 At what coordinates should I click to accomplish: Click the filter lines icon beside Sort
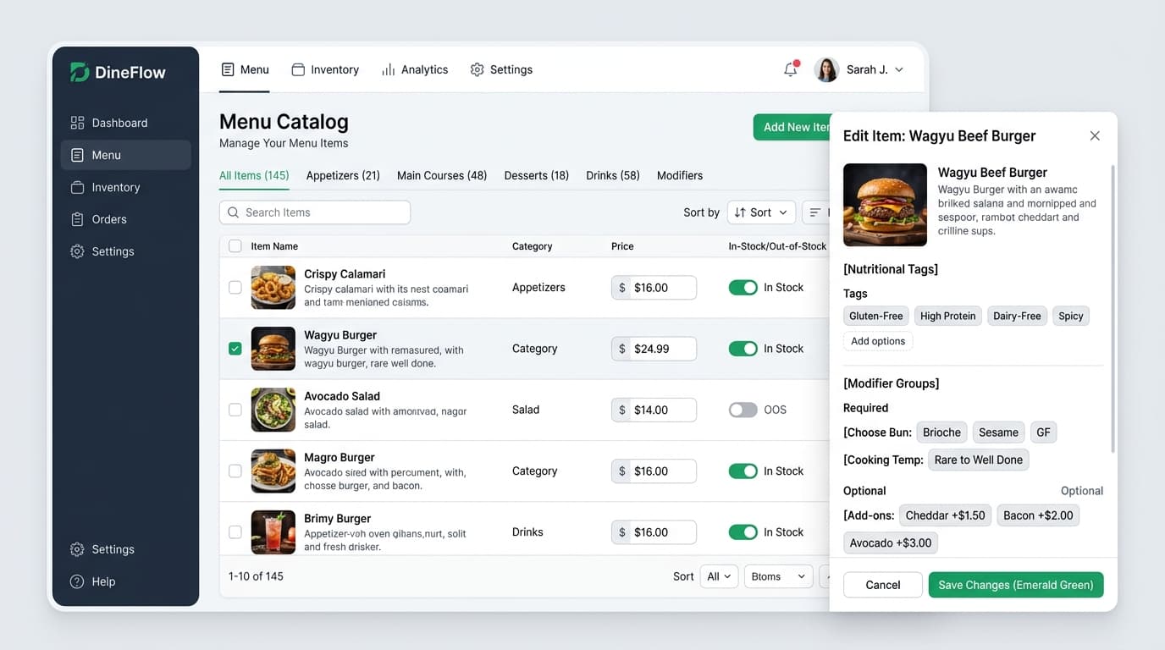(x=815, y=212)
